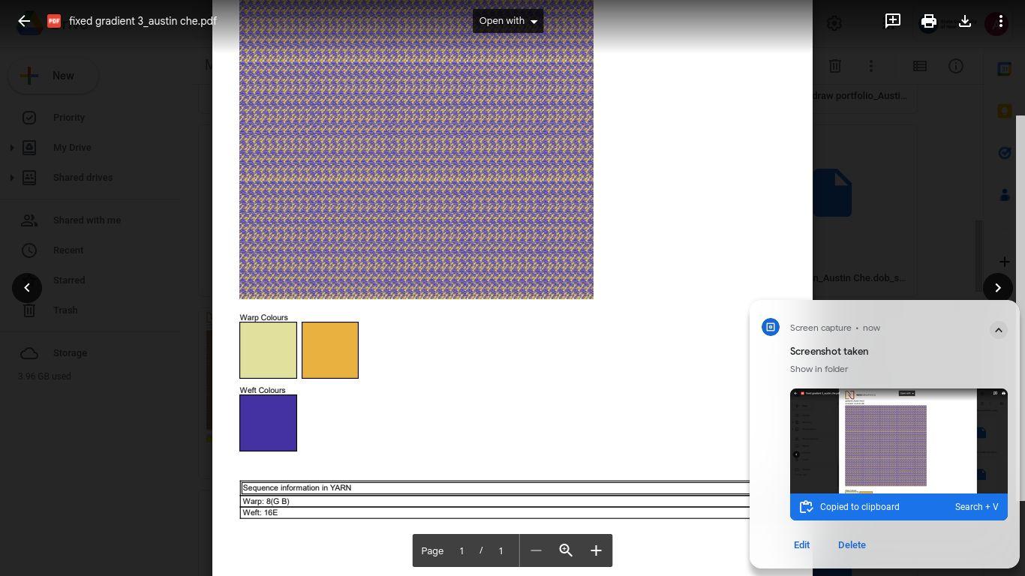Click the trash icon in Drive toolbar
The image size is (1025, 576).
click(x=835, y=66)
